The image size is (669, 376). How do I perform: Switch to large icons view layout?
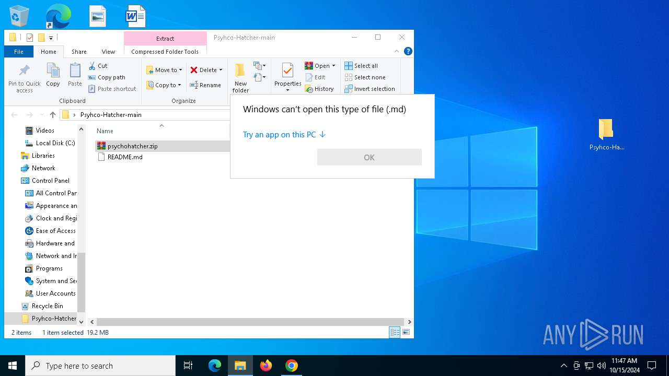pyautogui.click(x=406, y=332)
